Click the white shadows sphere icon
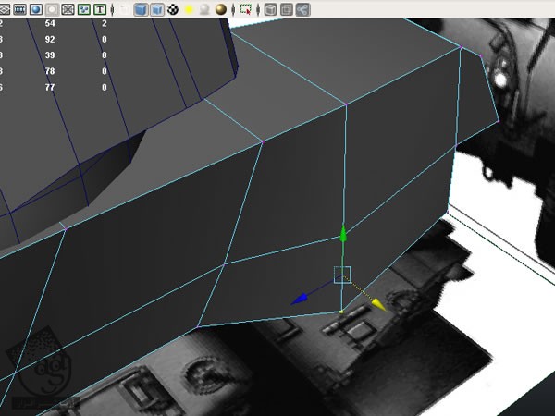The image size is (555, 416). click(203, 9)
